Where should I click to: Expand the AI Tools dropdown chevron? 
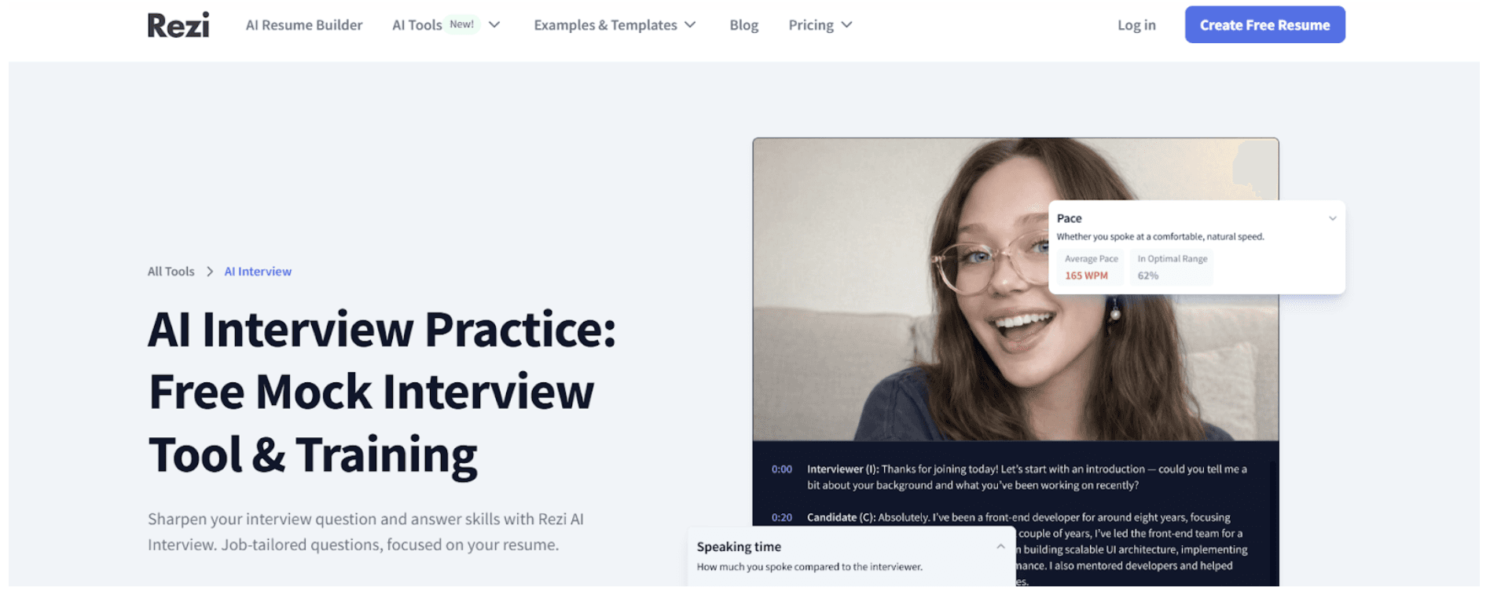[494, 25]
